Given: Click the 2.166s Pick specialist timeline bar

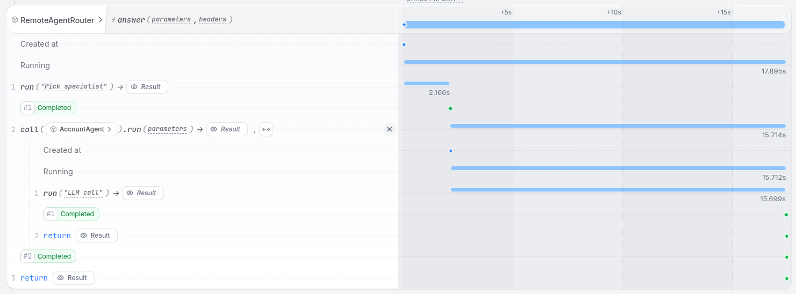Looking at the screenshot, I should (426, 83).
